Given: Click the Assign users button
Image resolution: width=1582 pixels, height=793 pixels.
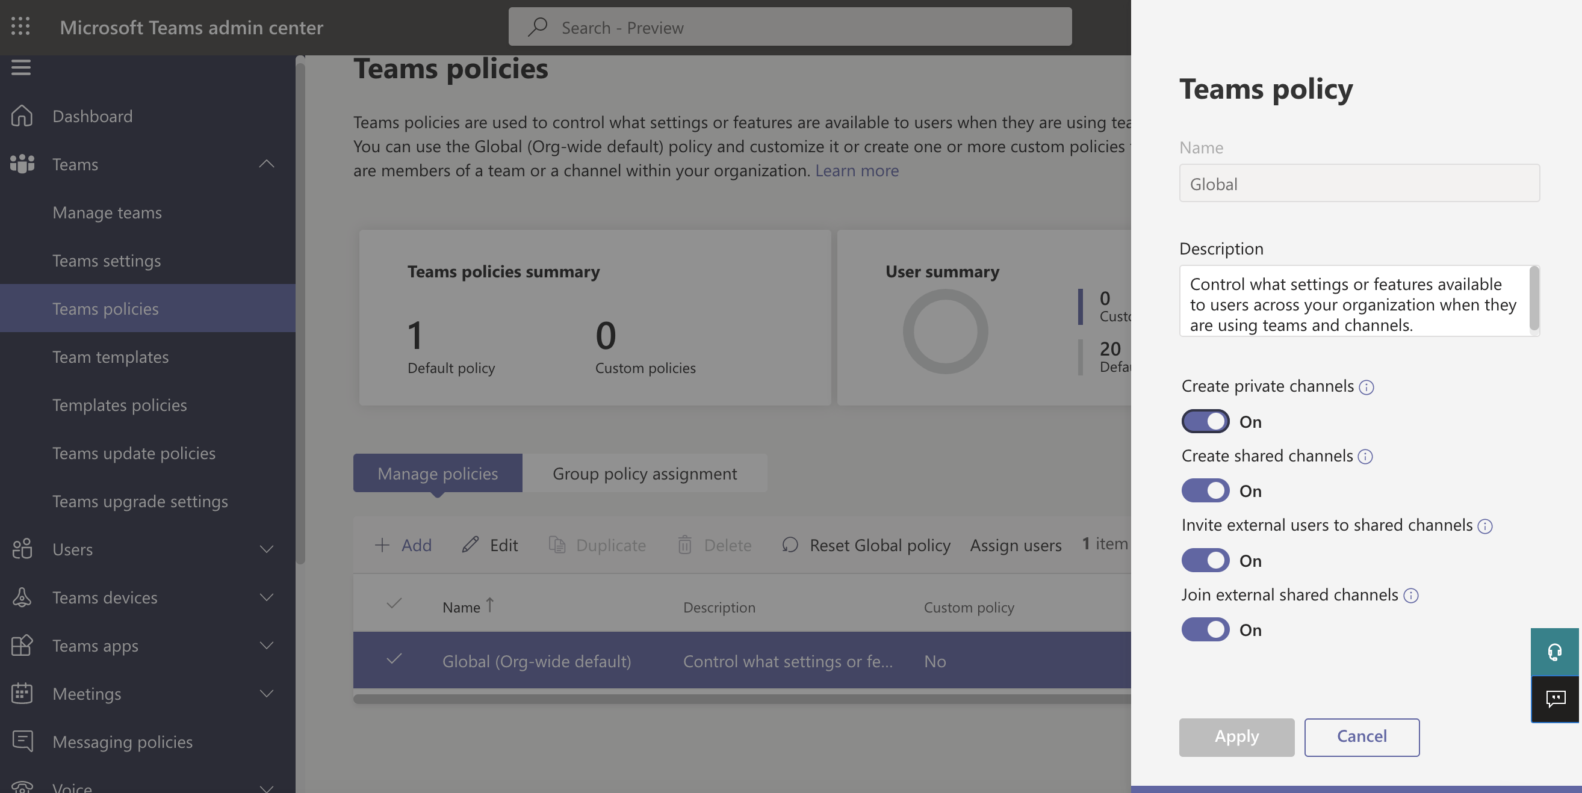Looking at the screenshot, I should (1016, 545).
